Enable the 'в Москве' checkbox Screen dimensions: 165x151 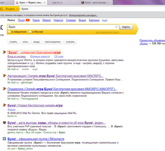click(x=30, y=32)
